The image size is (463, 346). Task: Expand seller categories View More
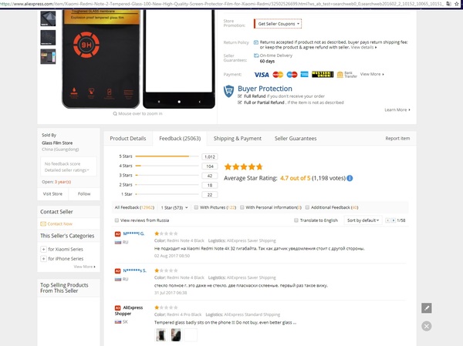[84, 267]
